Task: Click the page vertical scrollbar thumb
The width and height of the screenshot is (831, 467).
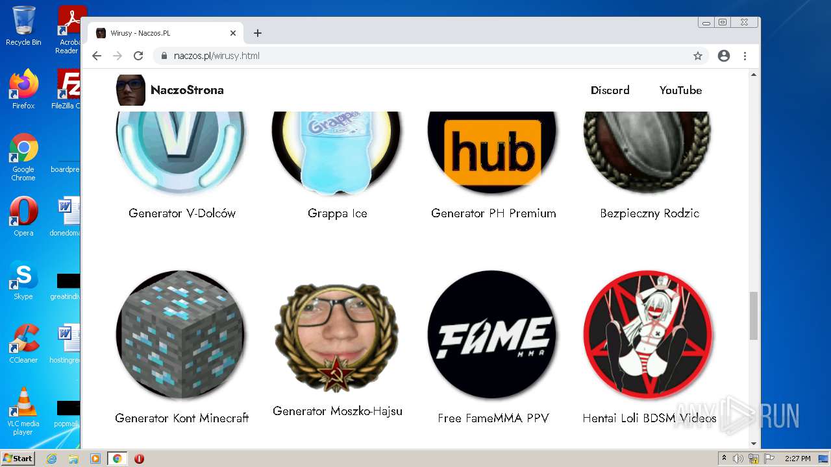Action: 754,316
